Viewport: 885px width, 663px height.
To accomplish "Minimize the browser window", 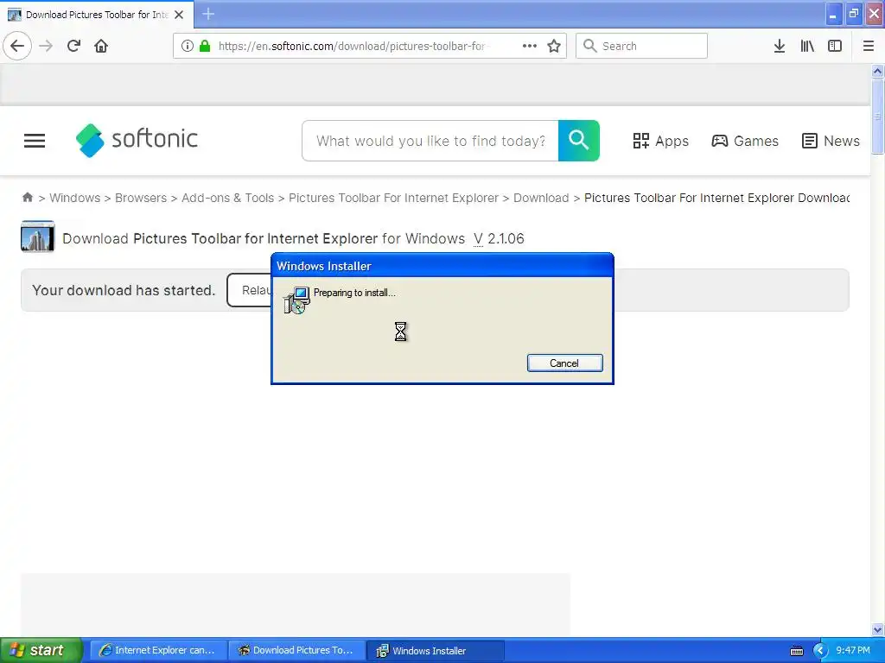I will coord(833,14).
